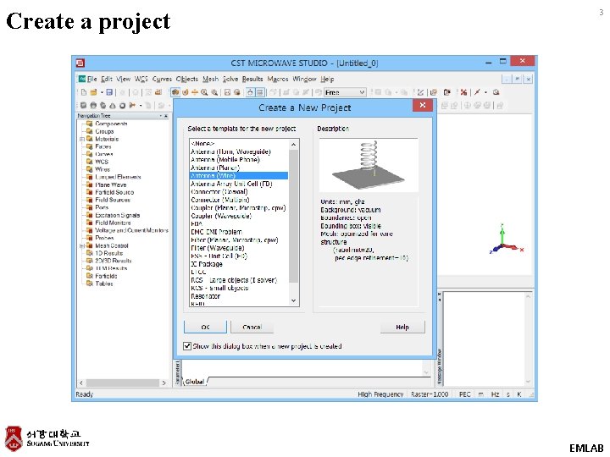Click navigation tree scroll right arrow
Screen dimensions: 610x457
164,383
